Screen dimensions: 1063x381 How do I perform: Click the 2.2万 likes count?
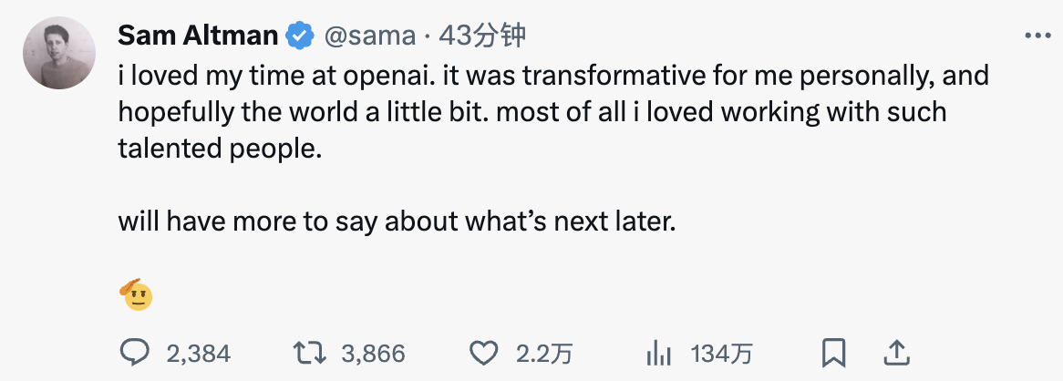[x=544, y=354]
